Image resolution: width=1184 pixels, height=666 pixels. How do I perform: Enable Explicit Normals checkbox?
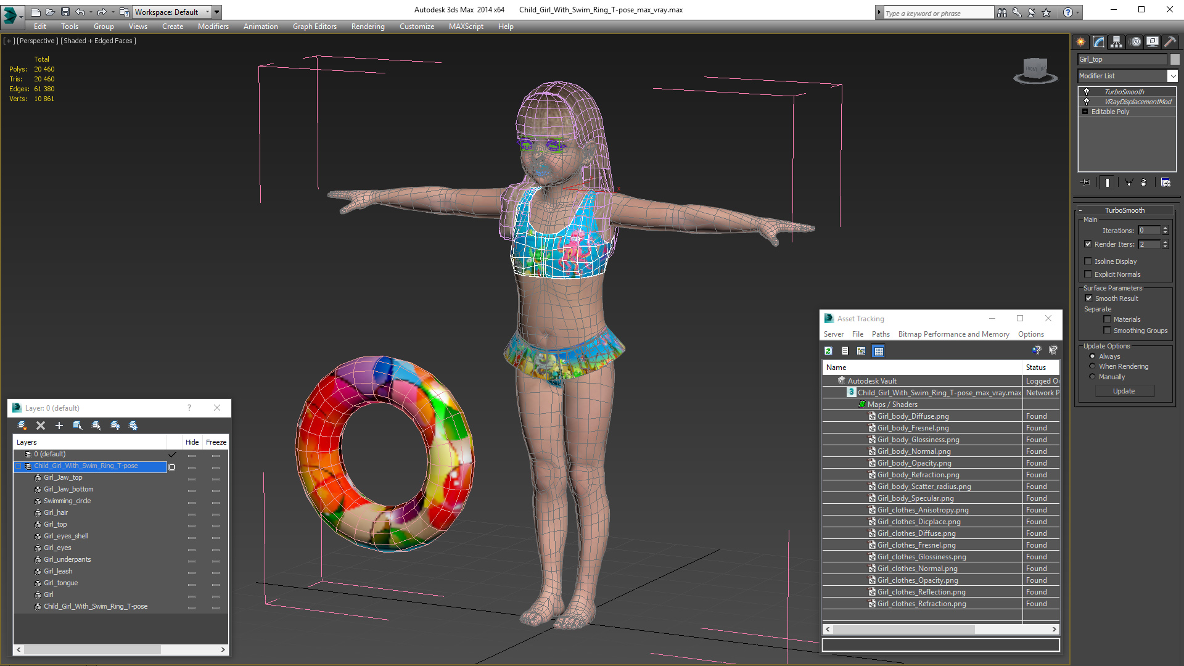(x=1088, y=274)
